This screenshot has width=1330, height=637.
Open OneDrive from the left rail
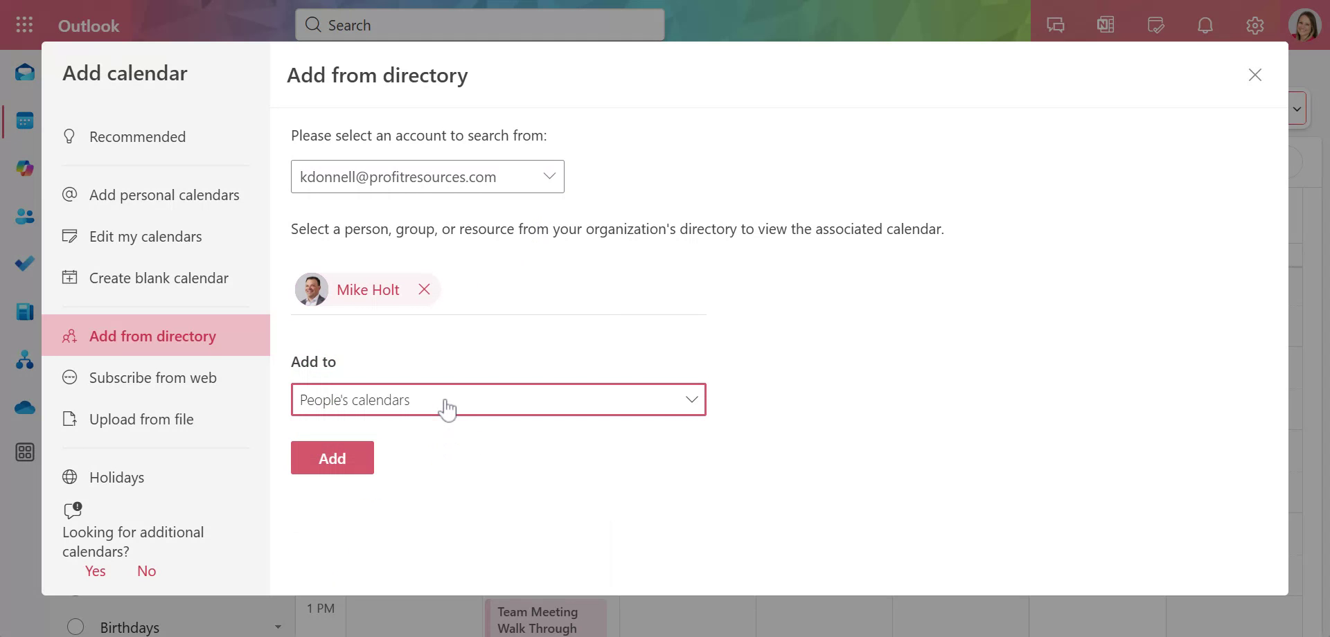pyautogui.click(x=25, y=408)
